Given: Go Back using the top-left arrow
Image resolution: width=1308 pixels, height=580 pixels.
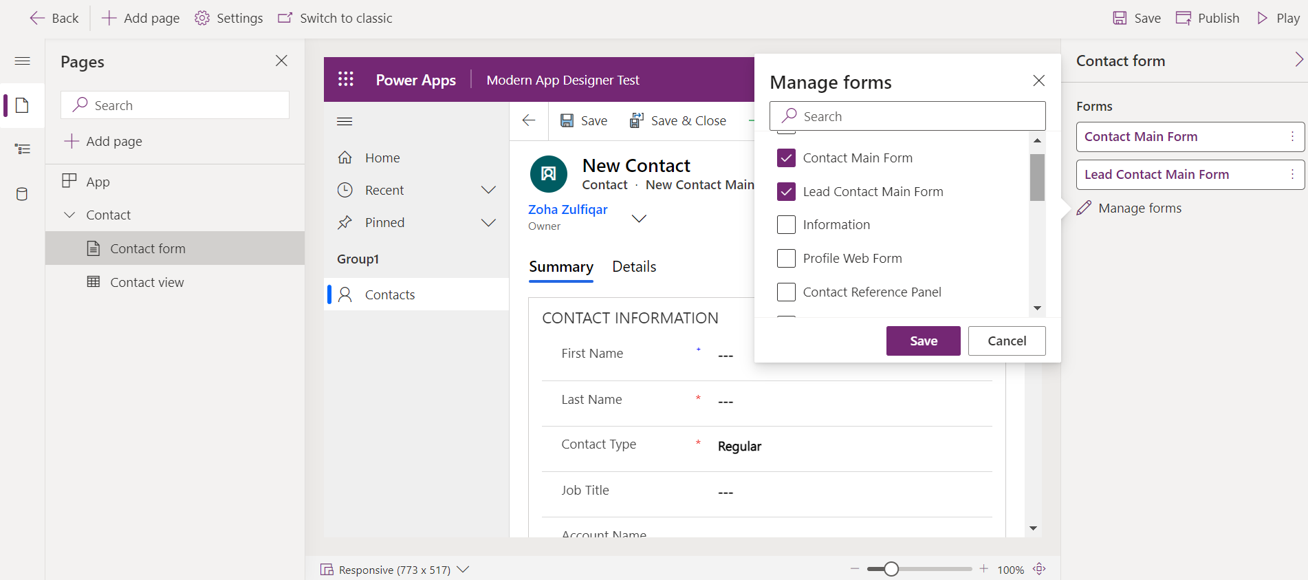Looking at the screenshot, I should (54, 18).
